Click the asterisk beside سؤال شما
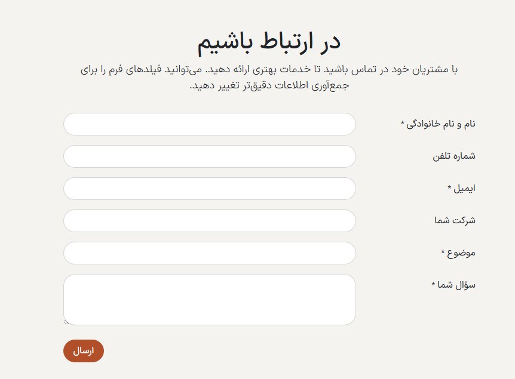This screenshot has width=515, height=379. click(x=433, y=285)
